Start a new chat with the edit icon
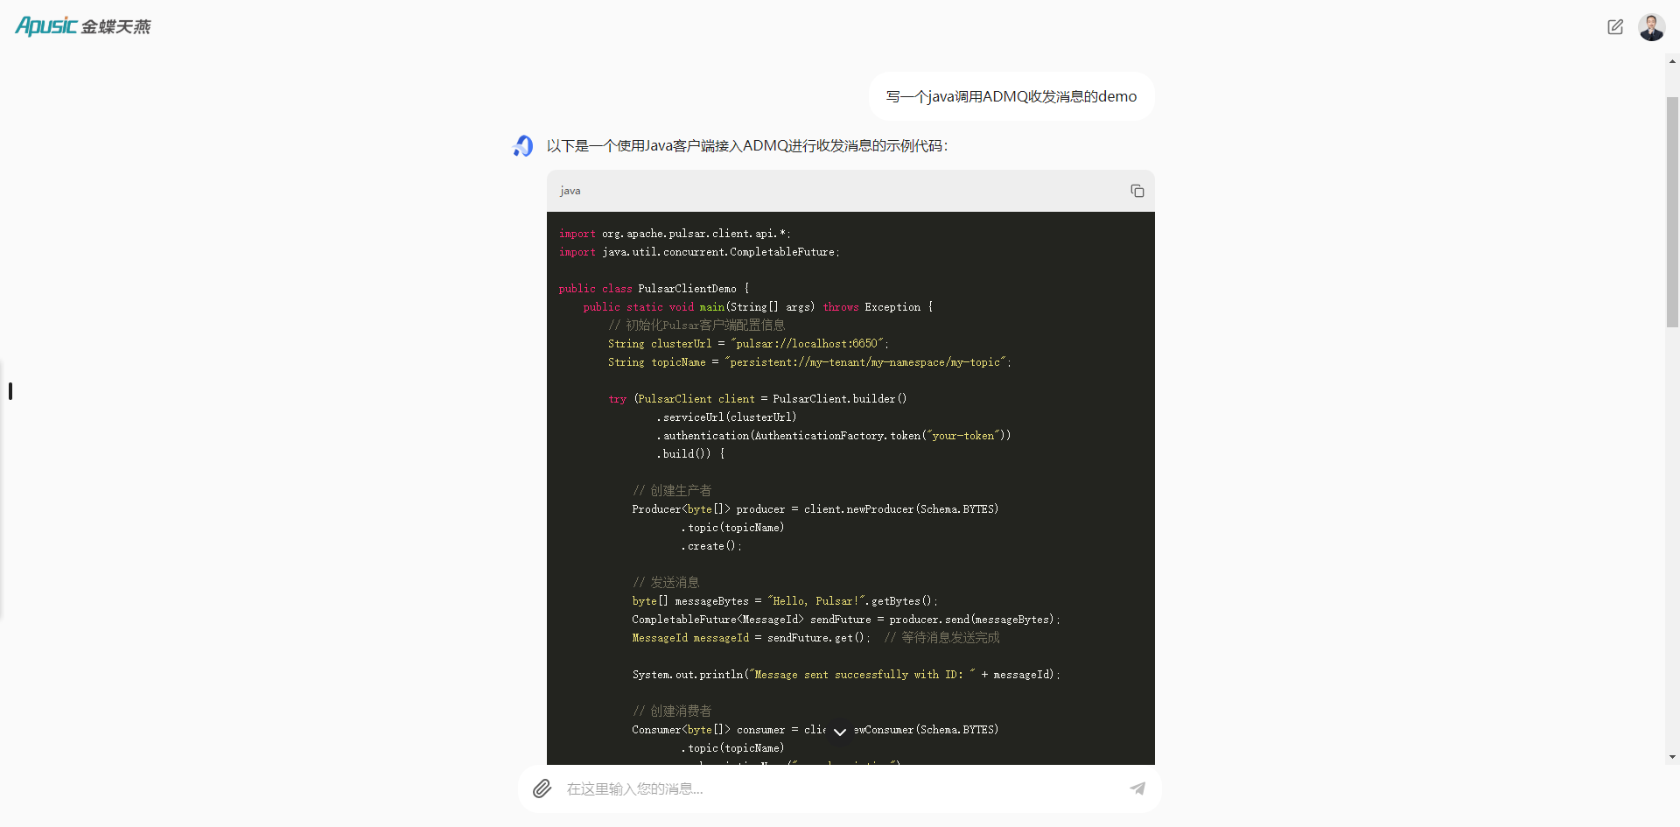1680x827 pixels. pyautogui.click(x=1615, y=27)
